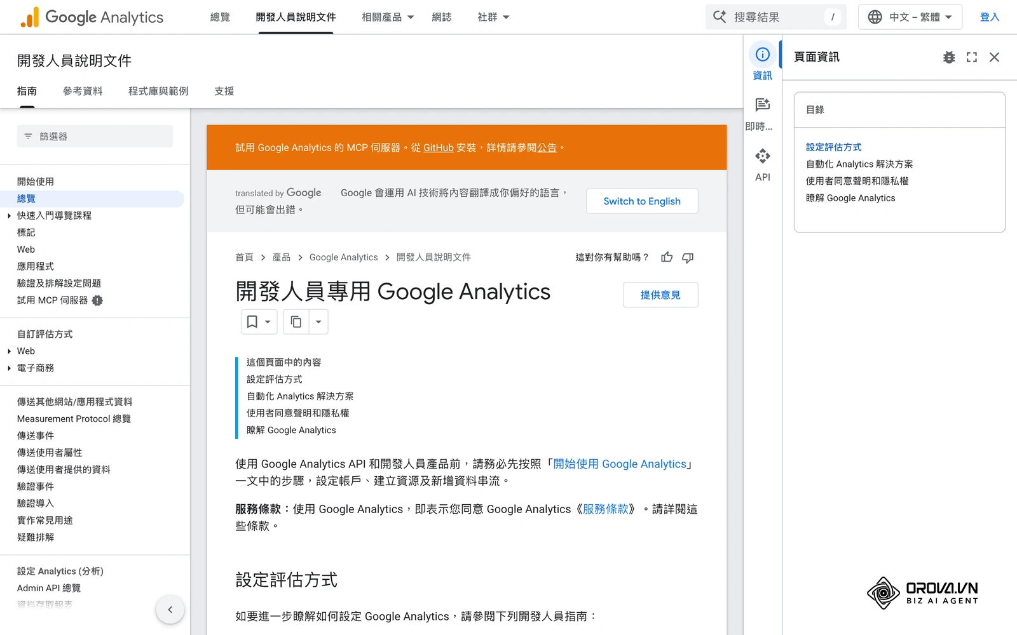Switch to the 支援 tab
Image resolution: width=1017 pixels, height=635 pixels.
224,91
